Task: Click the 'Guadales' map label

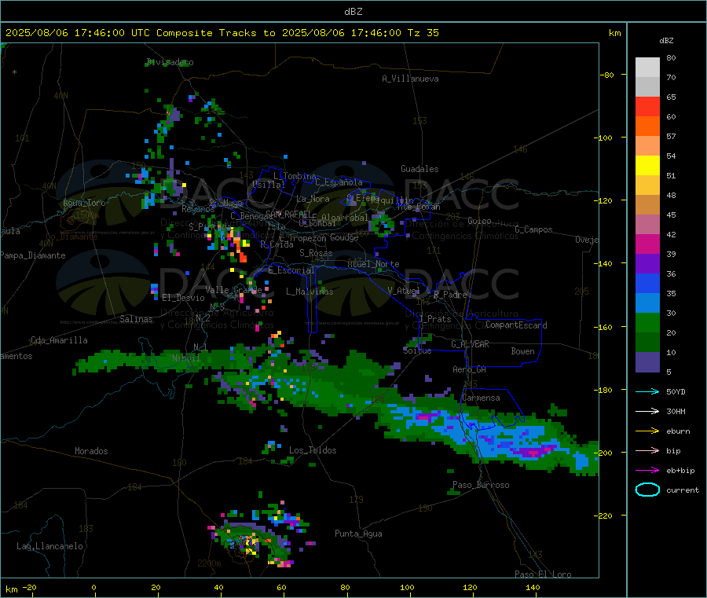Action: 419,169
